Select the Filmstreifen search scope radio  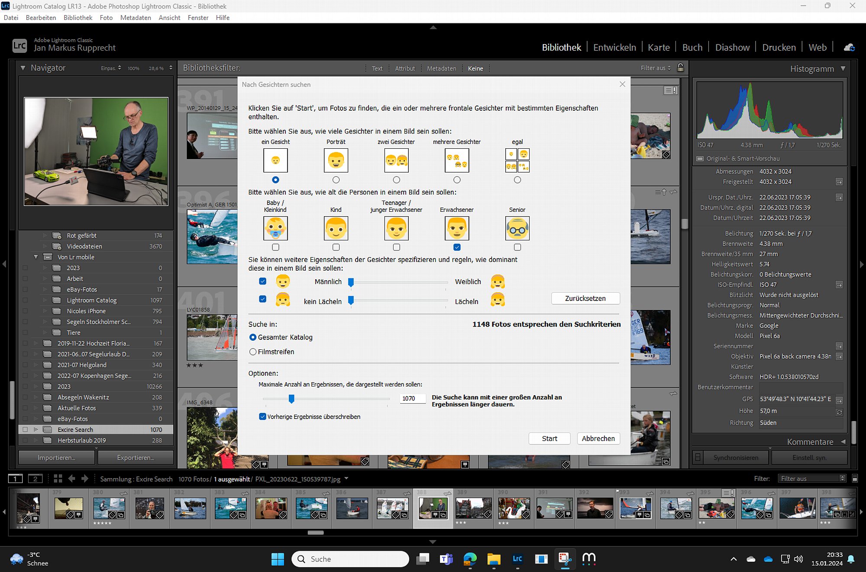(x=253, y=352)
